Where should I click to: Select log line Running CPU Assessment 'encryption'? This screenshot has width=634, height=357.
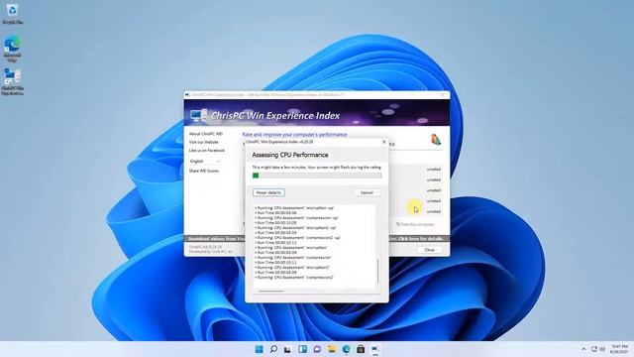pyautogui.click(x=291, y=247)
